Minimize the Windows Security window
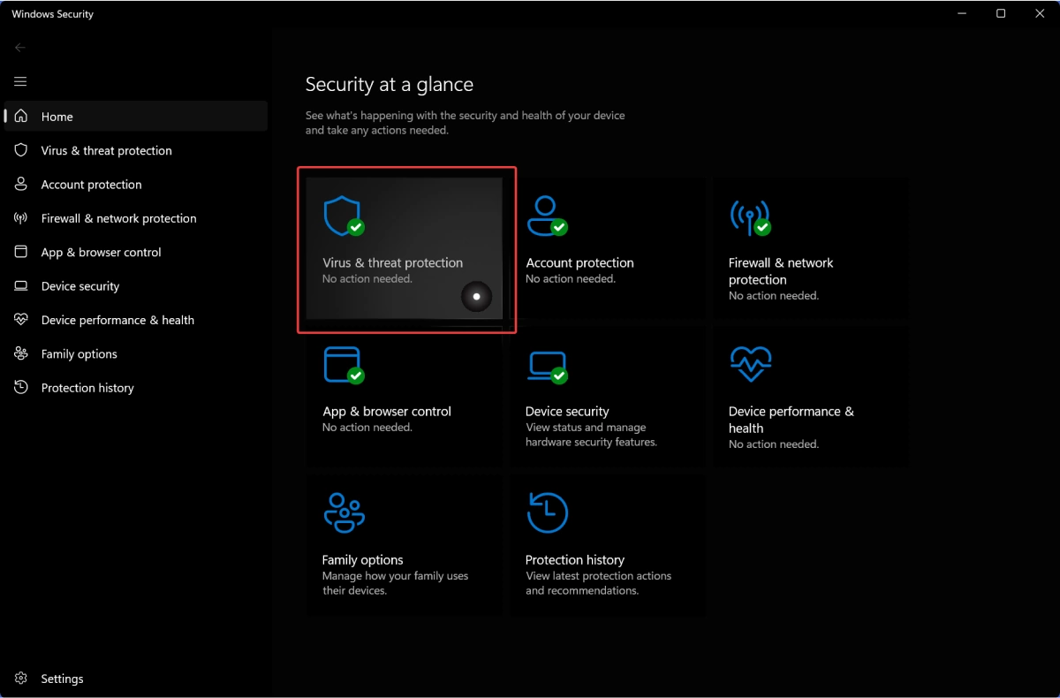The height and width of the screenshot is (698, 1060). pos(960,13)
